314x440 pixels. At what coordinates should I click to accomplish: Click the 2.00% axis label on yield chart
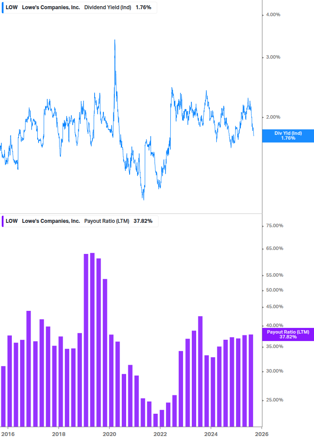pyautogui.click(x=273, y=117)
